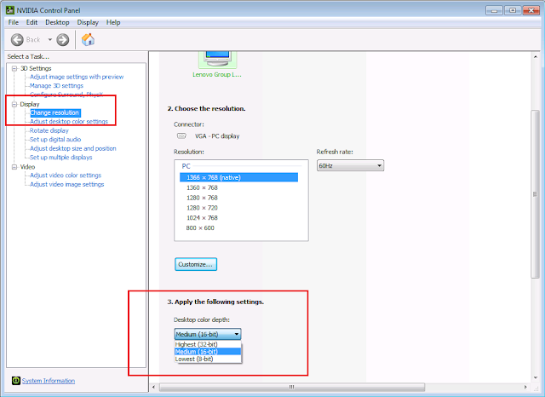Select 800 × 600 resolution
This screenshot has width=545, height=397.
[200, 228]
